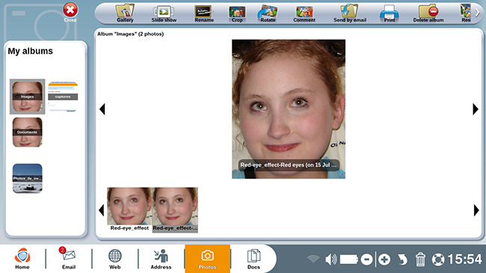The width and height of the screenshot is (486, 273).
Task: Go to previous photo with left arrow
Action: click(102, 109)
